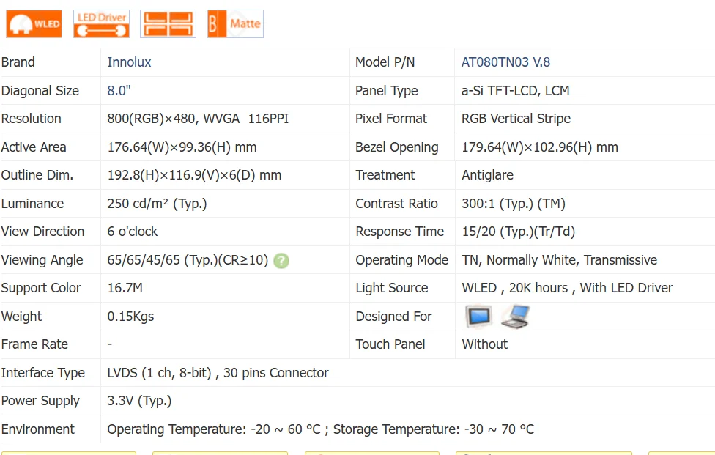The image size is (715, 455).
Task: Click the Matte surface badge
Action: pyautogui.click(x=235, y=24)
